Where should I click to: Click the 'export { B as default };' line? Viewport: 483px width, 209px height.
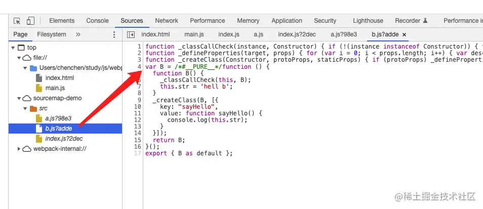point(189,153)
